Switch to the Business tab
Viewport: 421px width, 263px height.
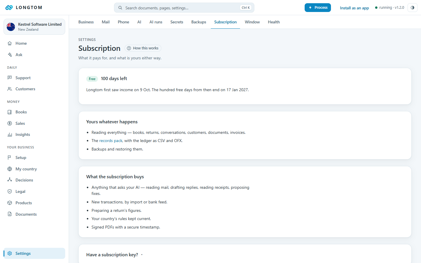[86, 22]
